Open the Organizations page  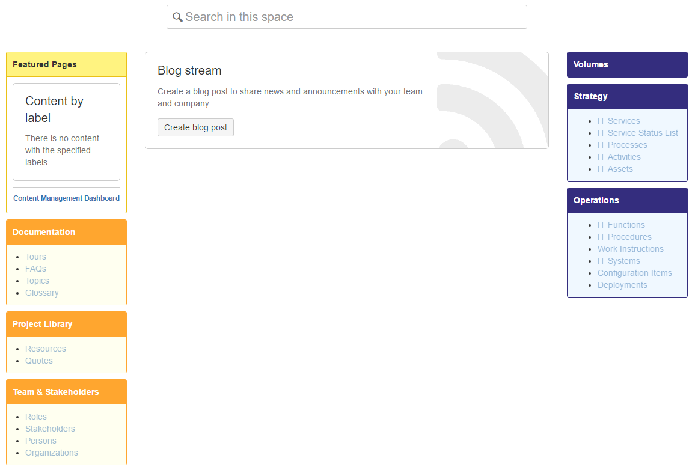point(52,453)
